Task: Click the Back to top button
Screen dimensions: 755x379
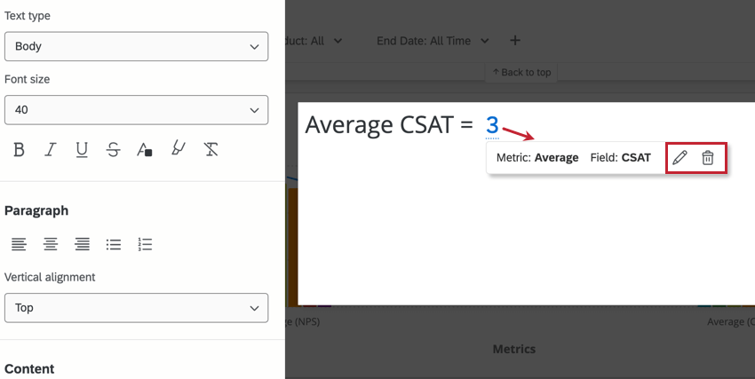Action: pyautogui.click(x=521, y=73)
